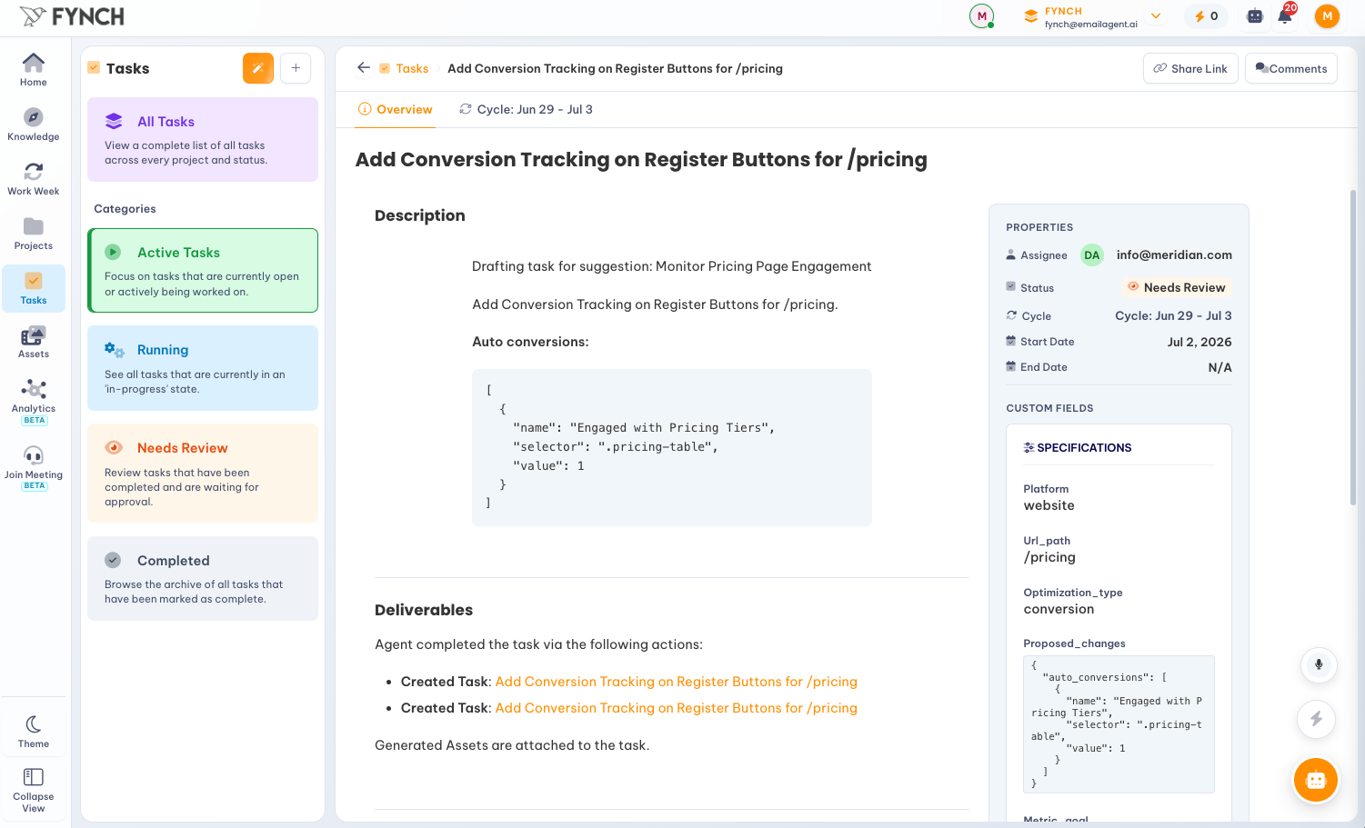Open Home in the sidebar
Image resolution: width=1365 pixels, height=828 pixels.
[34, 69]
